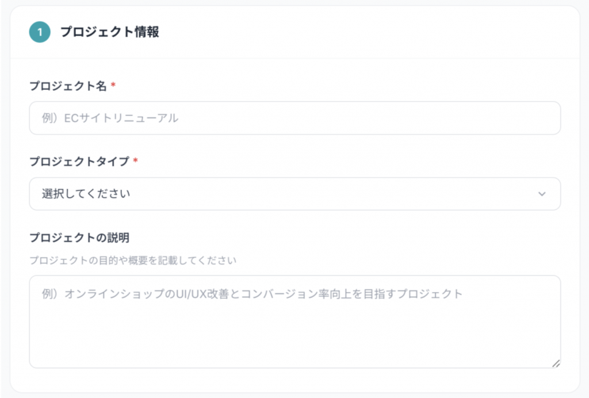The width and height of the screenshot is (589, 398).
Task: Click red asterisk beside プロジェクト名
Action: click(113, 86)
